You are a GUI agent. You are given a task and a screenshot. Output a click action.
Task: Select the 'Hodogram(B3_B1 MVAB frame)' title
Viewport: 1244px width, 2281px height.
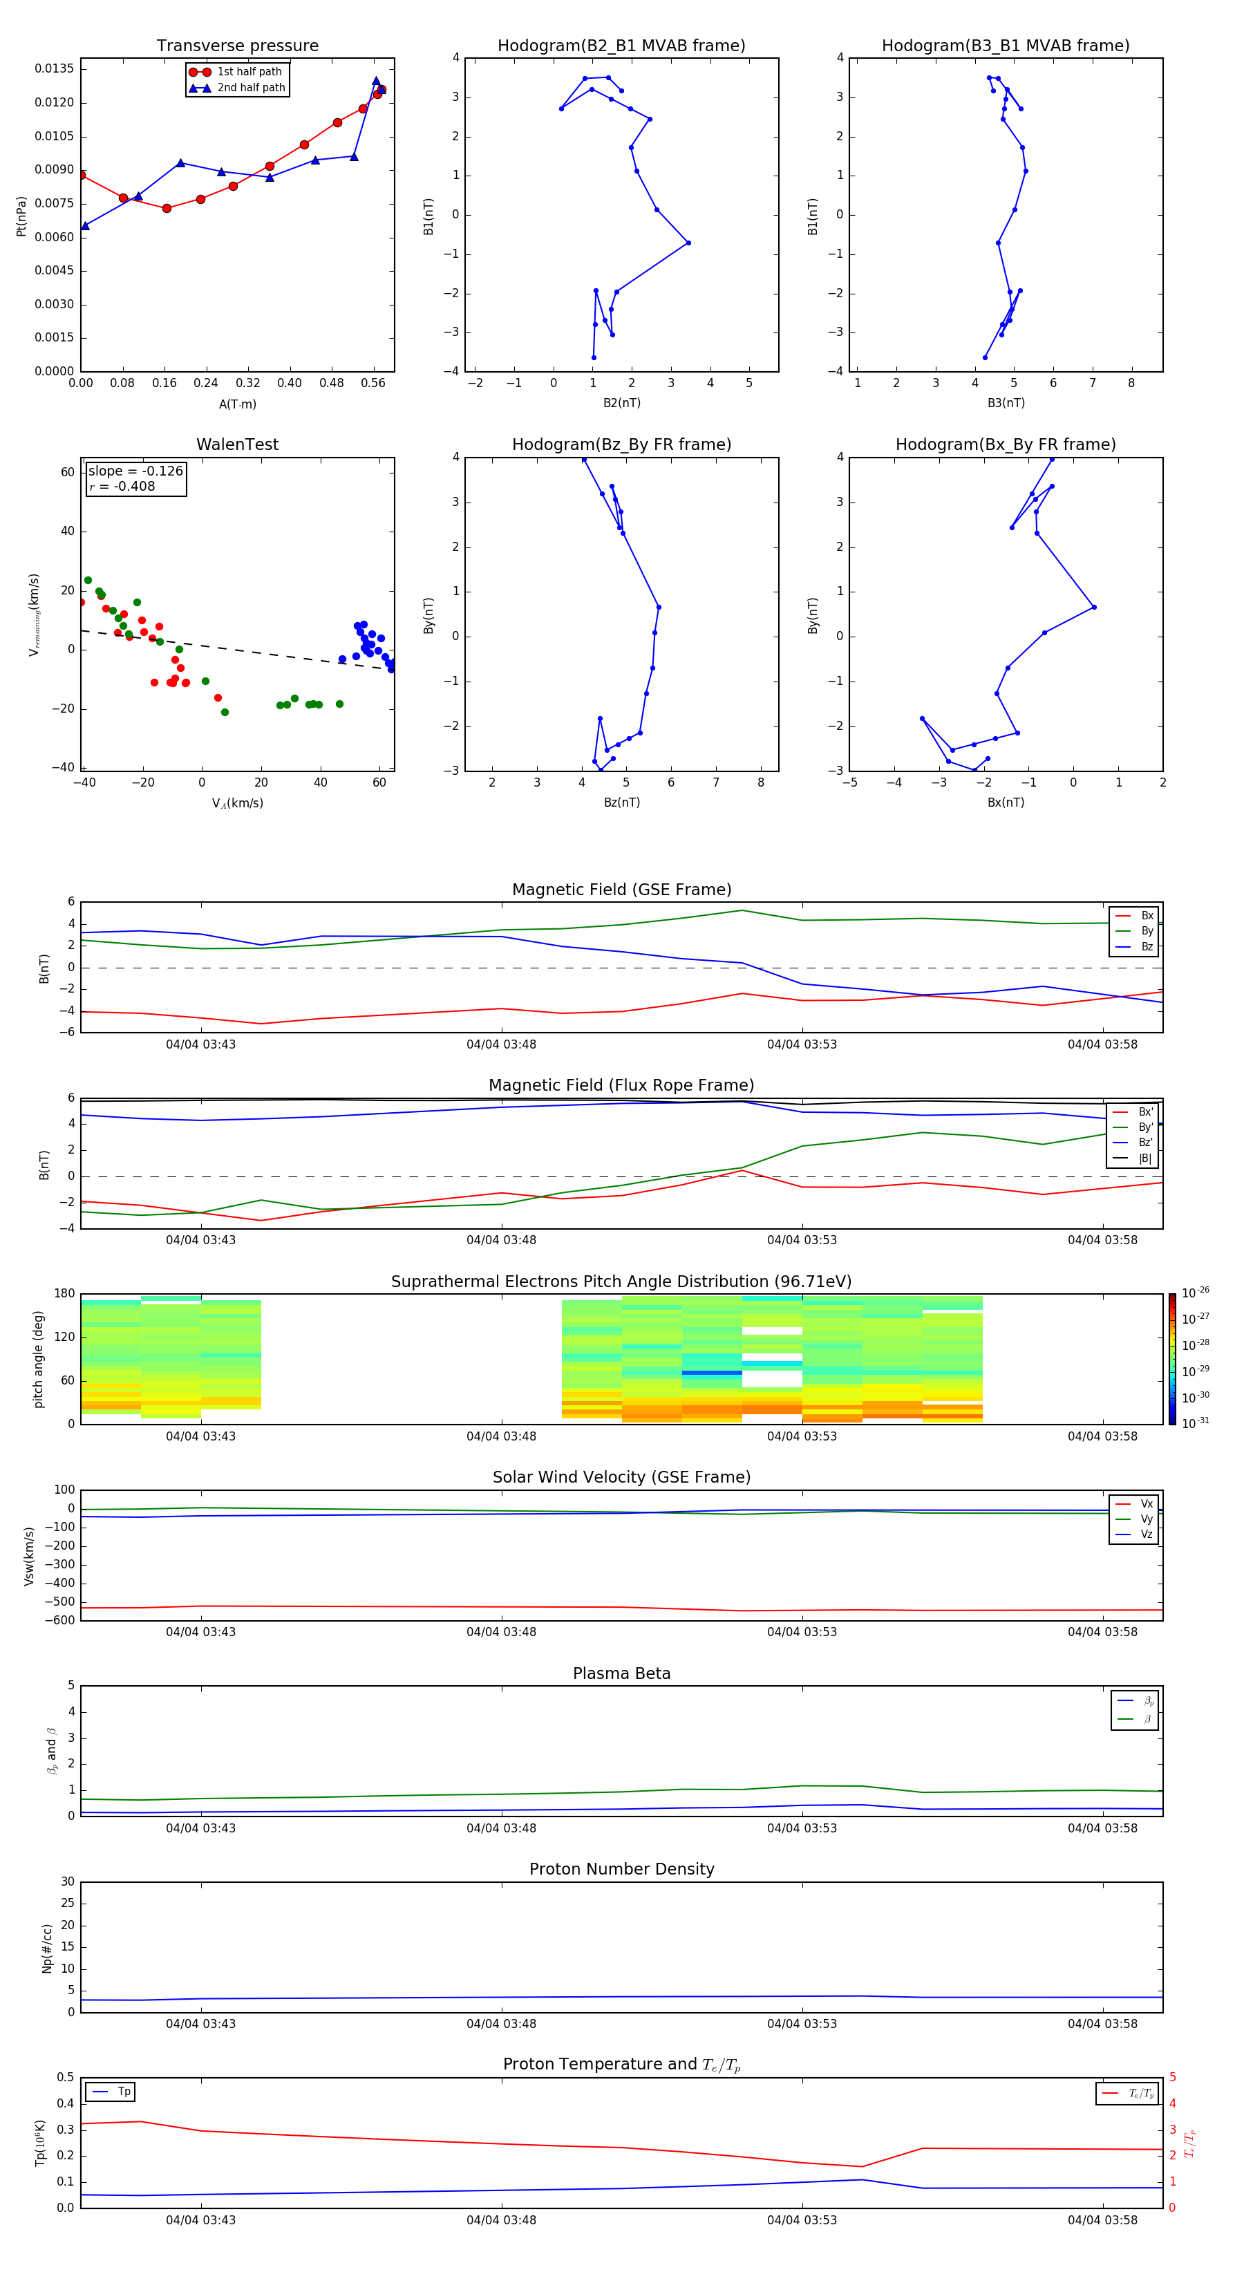pyautogui.click(x=1006, y=46)
